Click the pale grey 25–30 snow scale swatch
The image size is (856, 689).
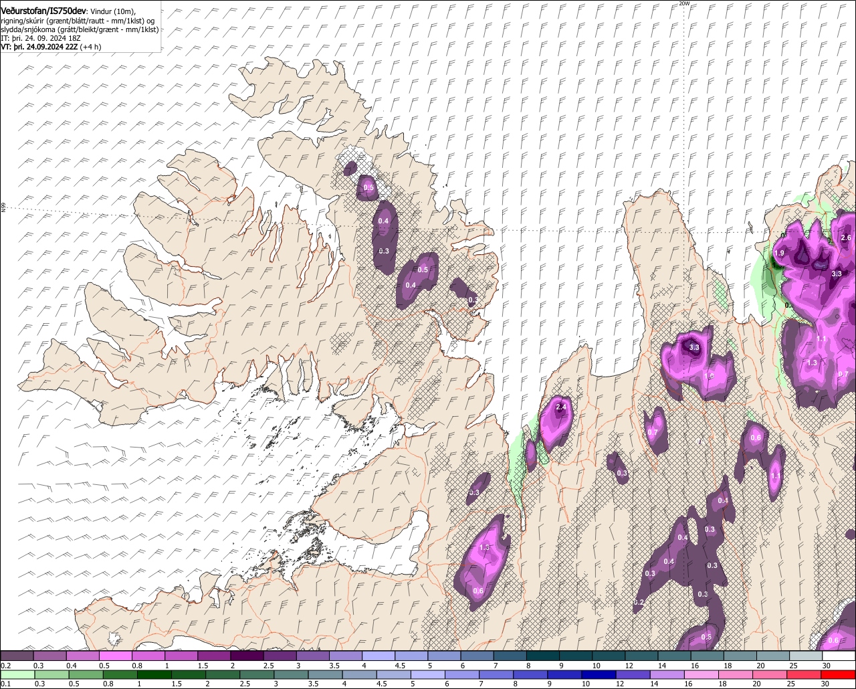click(806, 656)
